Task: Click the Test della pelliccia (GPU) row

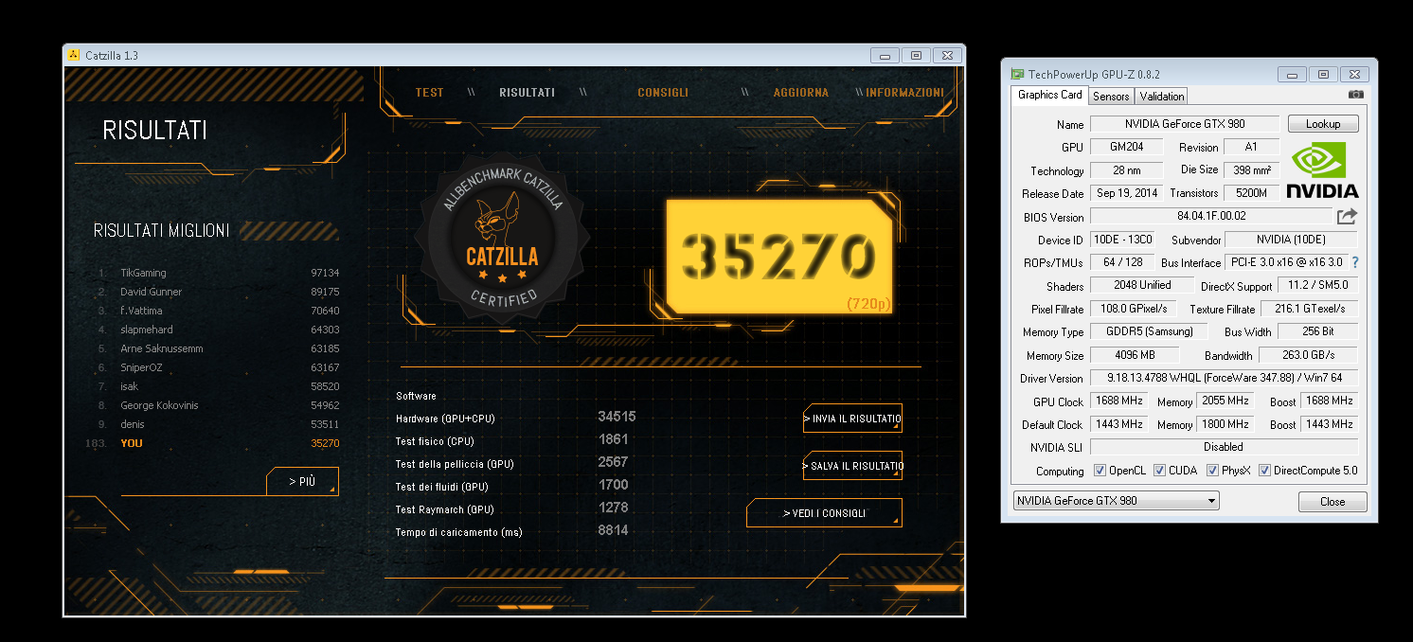Action: 512,463
